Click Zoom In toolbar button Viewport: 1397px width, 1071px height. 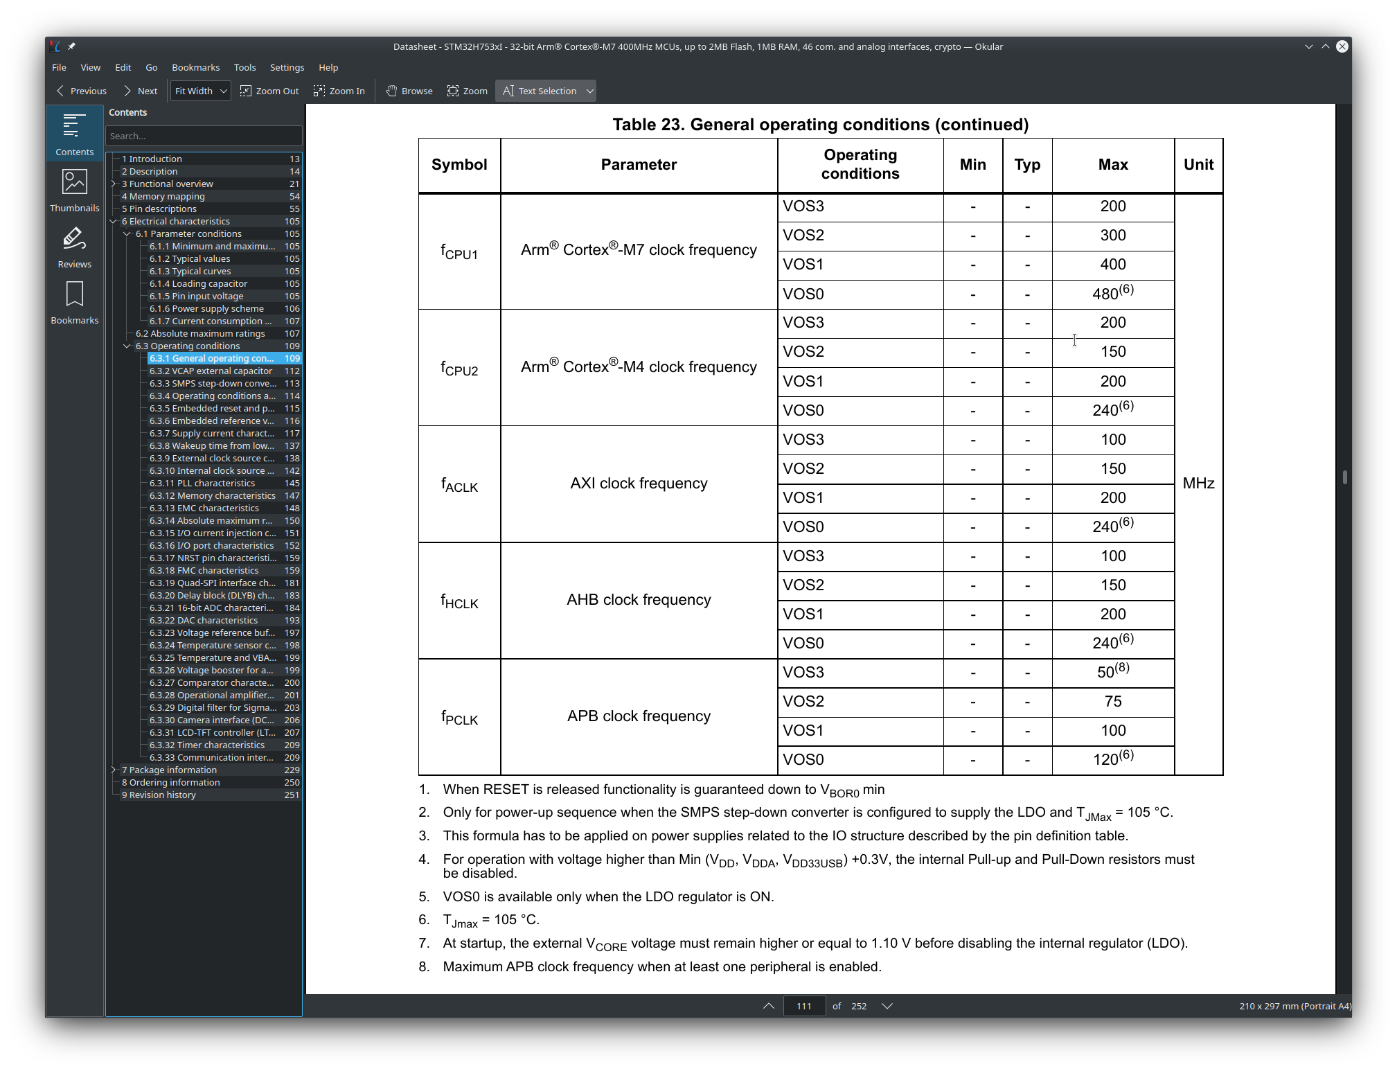click(339, 91)
